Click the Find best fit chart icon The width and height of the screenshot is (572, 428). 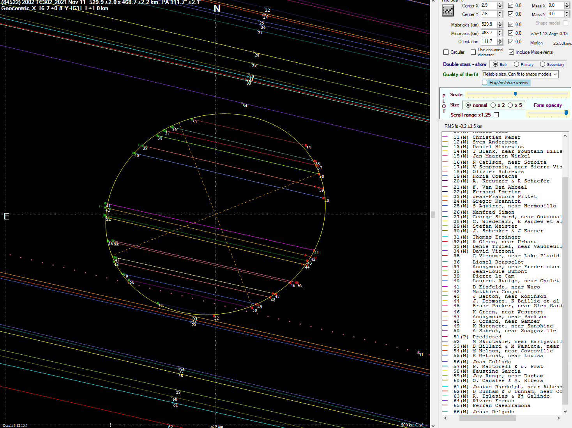coord(448,10)
